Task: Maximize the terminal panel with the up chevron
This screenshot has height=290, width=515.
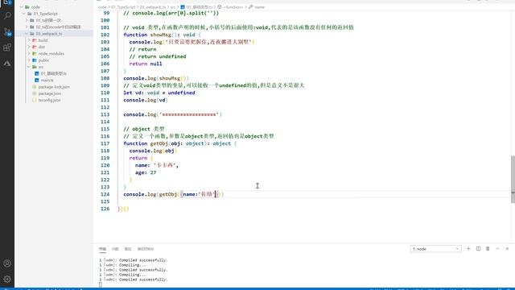Action: [x=497, y=249]
